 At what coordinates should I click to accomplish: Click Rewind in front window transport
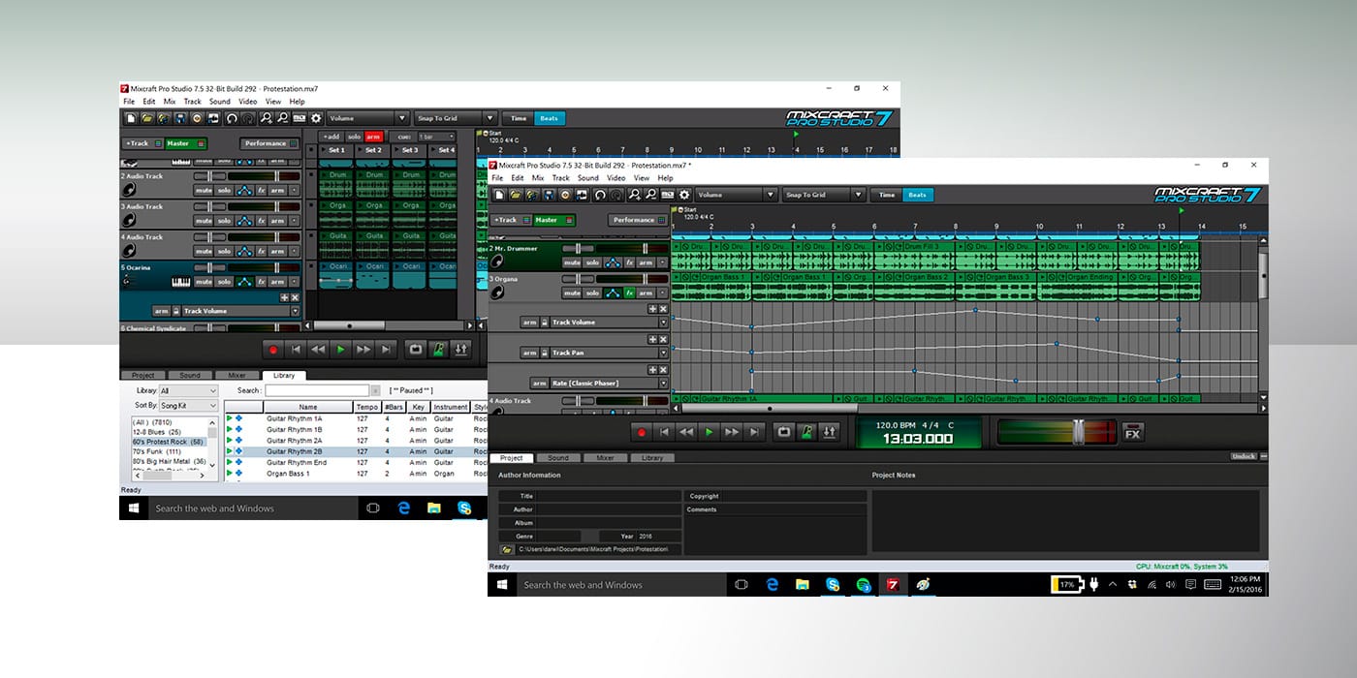[686, 432]
